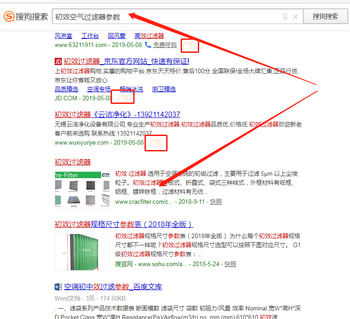Open the 空调专场 sublink

99,89
